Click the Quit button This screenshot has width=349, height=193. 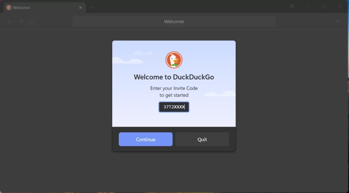[202, 139]
